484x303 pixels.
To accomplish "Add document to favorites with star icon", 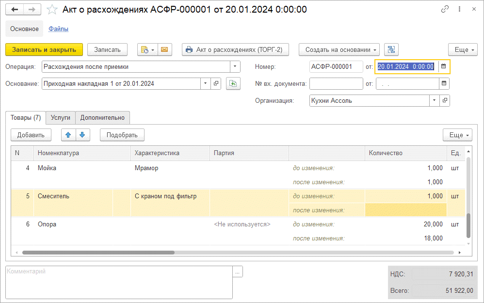I will pos(51,10).
